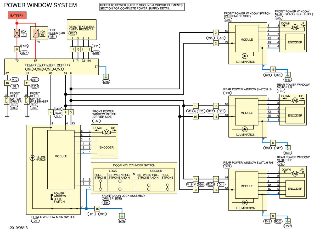Select the ENCODER box of driver side motor D7

pos(106,147)
